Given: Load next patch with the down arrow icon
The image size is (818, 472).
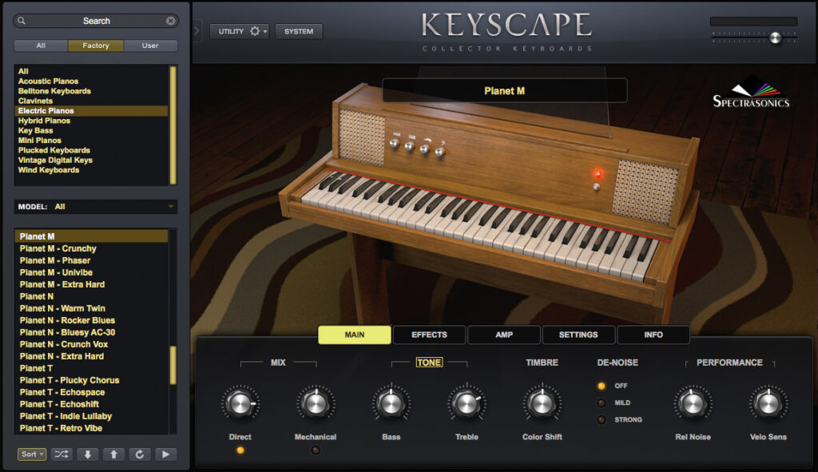Looking at the screenshot, I should [x=86, y=454].
